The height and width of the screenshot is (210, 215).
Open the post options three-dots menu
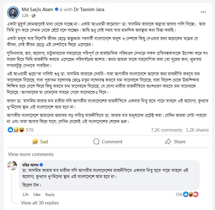(203, 12)
